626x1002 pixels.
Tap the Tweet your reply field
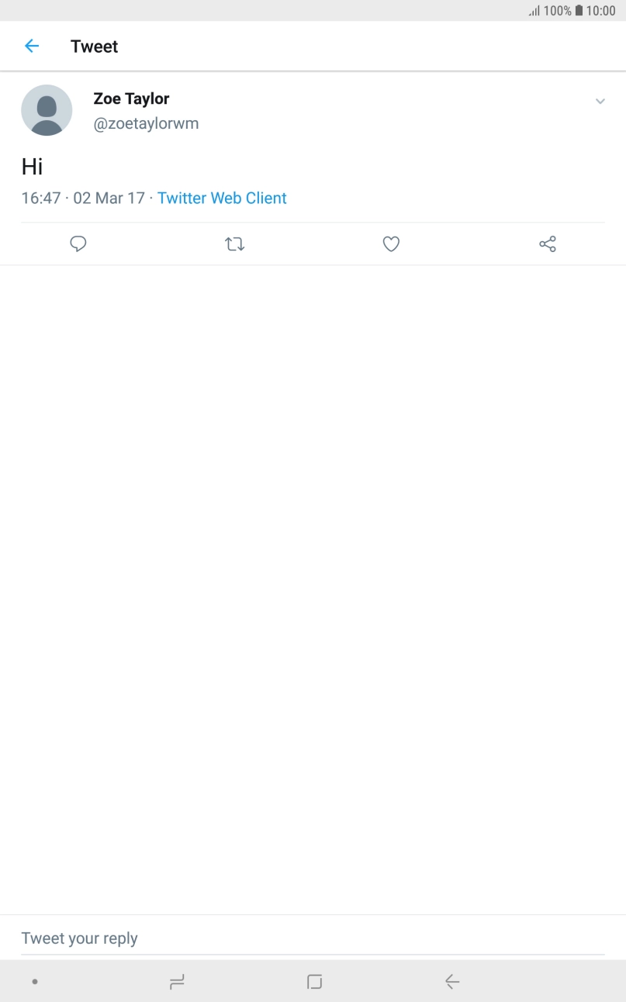click(x=80, y=938)
